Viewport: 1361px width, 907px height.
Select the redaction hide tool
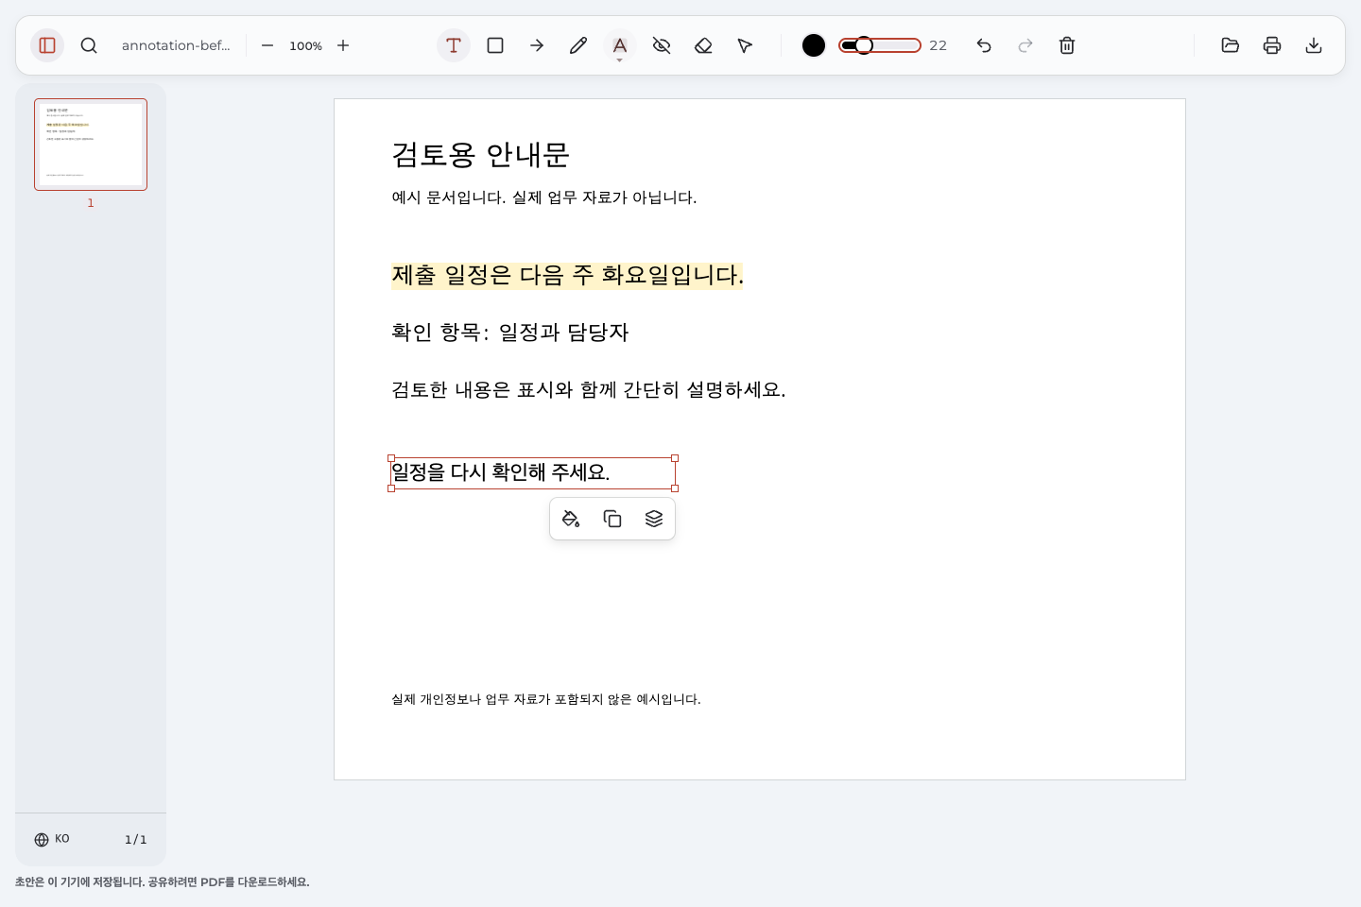pos(662,45)
